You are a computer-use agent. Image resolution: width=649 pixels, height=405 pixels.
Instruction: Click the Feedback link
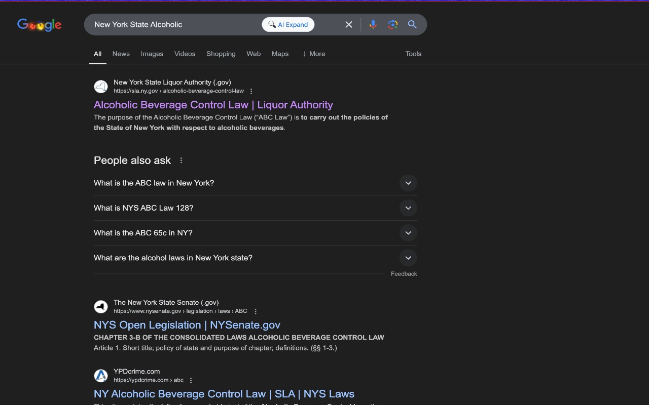pos(404,274)
